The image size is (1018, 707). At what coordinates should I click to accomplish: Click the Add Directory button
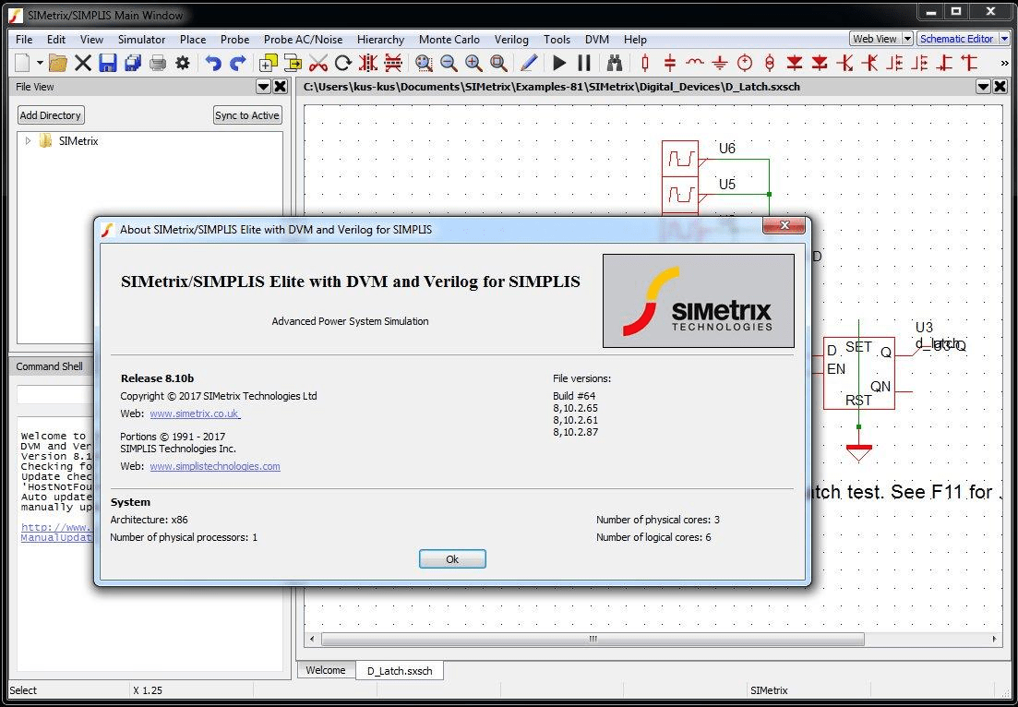pos(51,115)
